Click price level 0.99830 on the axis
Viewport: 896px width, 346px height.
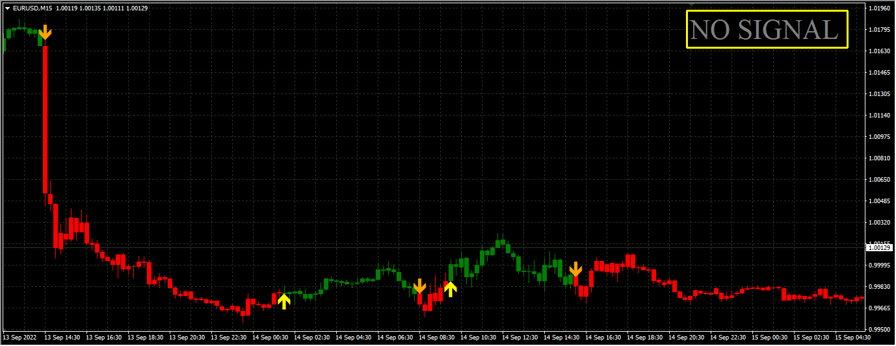[878, 287]
